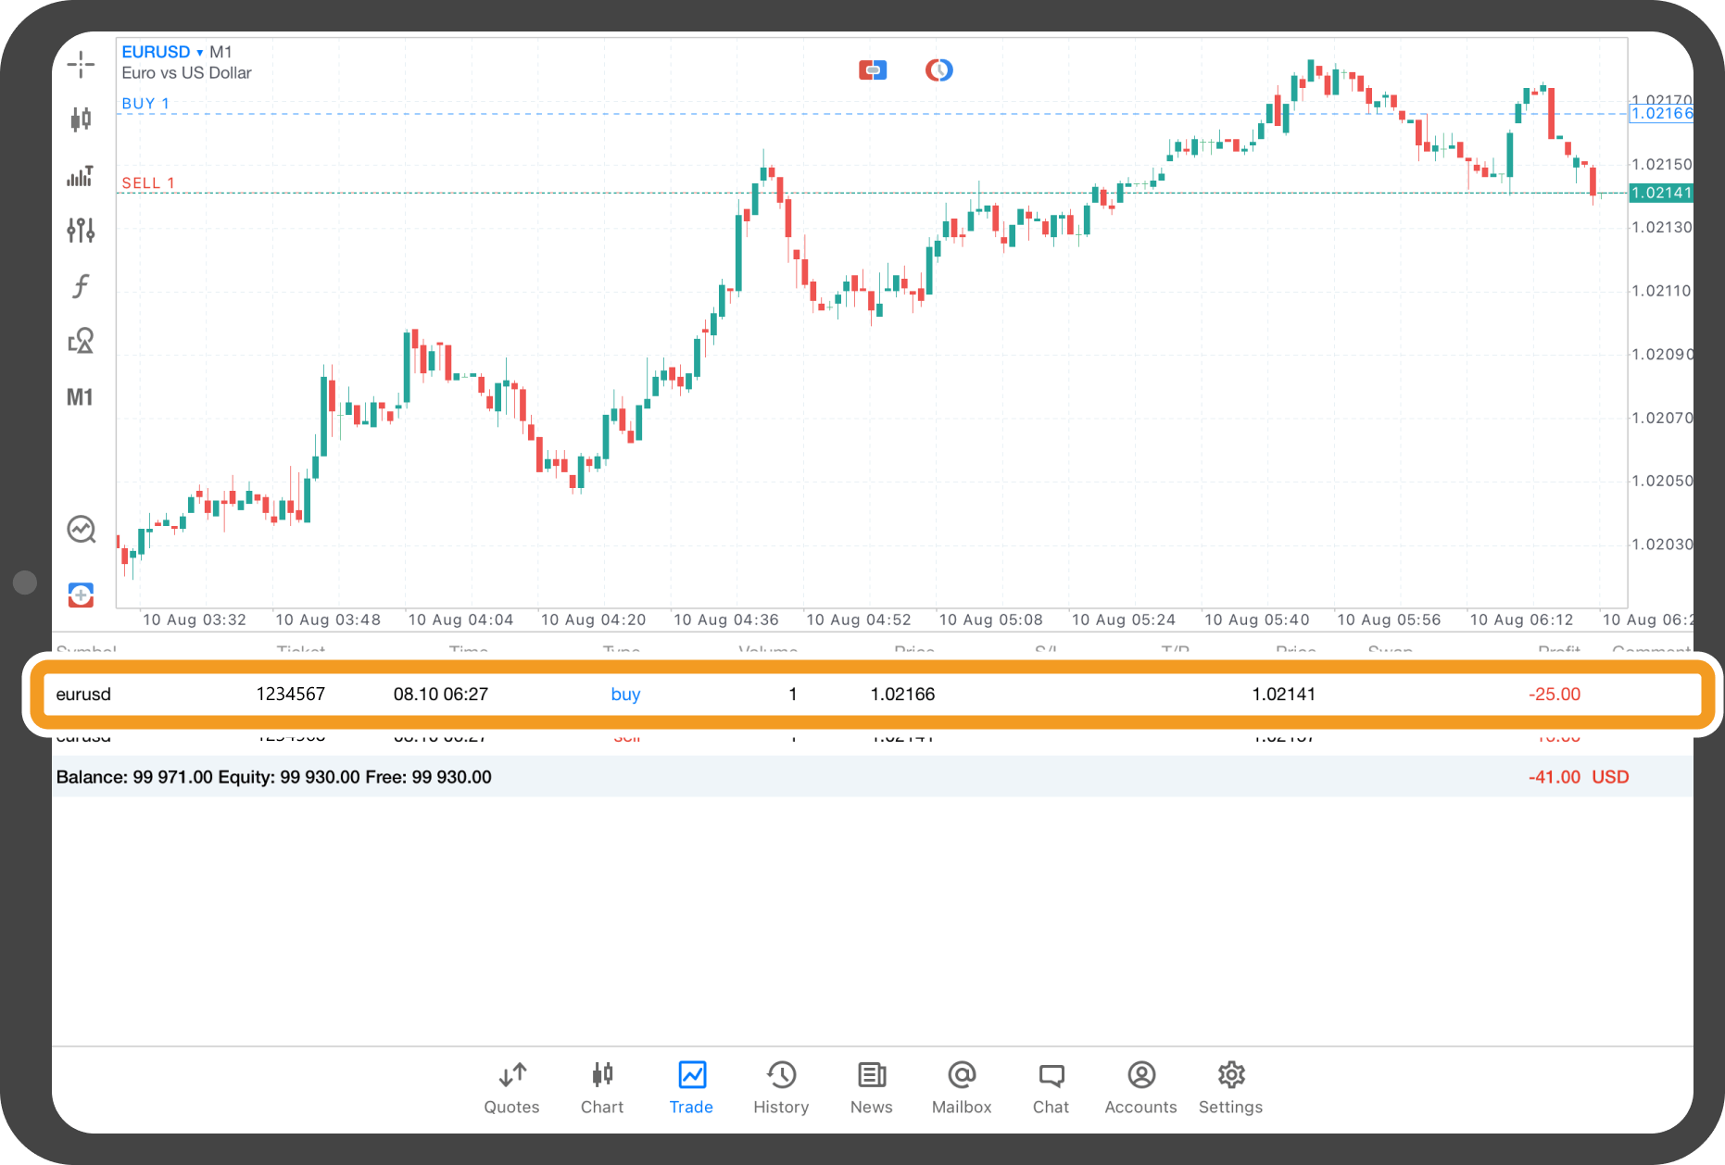Image resolution: width=1725 pixels, height=1165 pixels.
Task: Select the crosshair tool in the sidebar
Action: click(81, 64)
